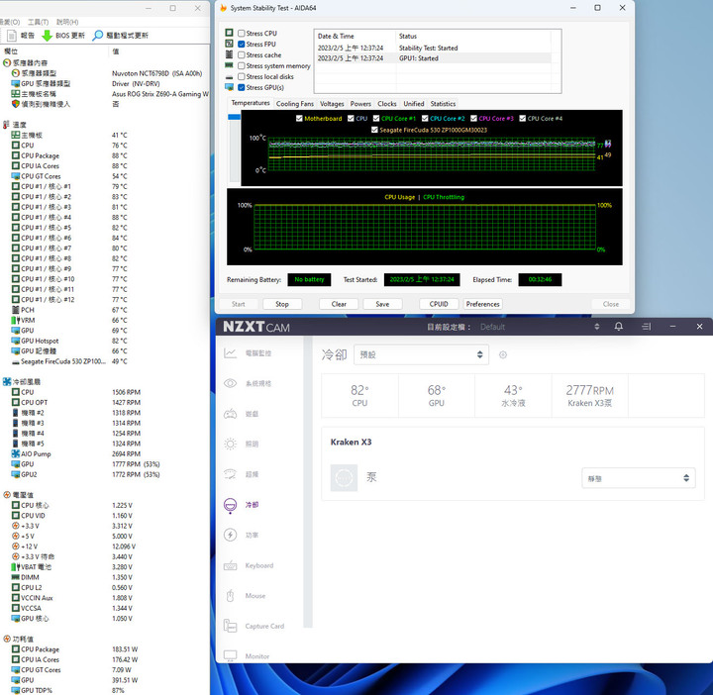This screenshot has height=695, width=713.
Task: Open Capture Card icon in NZXT CAM
Action: (x=230, y=626)
